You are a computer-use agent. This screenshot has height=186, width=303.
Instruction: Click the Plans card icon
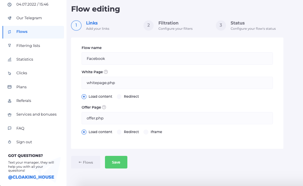9,87
